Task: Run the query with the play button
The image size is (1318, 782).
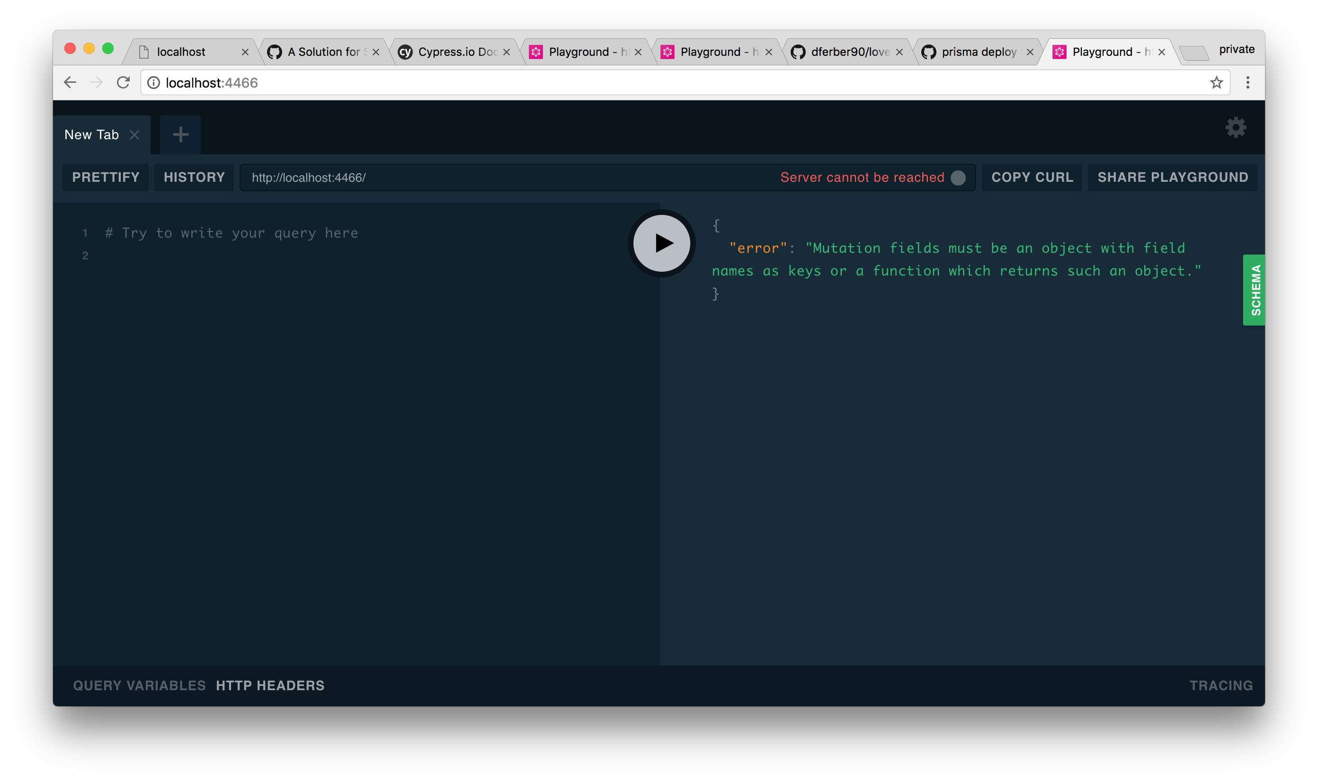Action: pyautogui.click(x=661, y=243)
